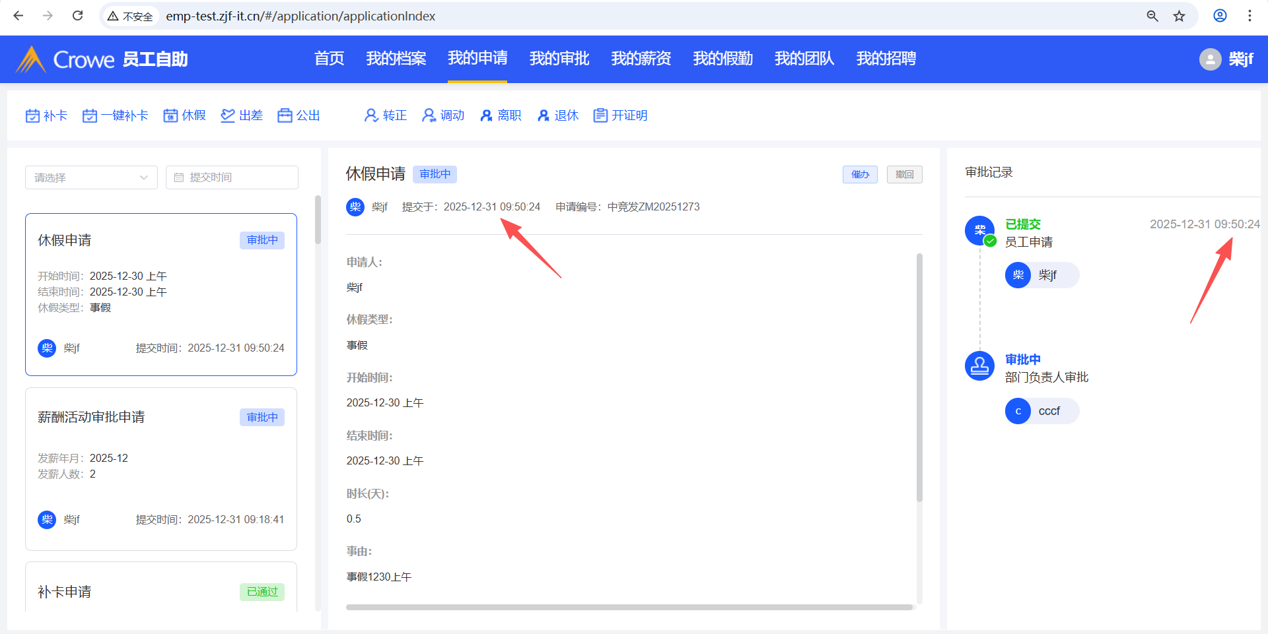Click the 员工自助 title text

click(x=155, y=59)
